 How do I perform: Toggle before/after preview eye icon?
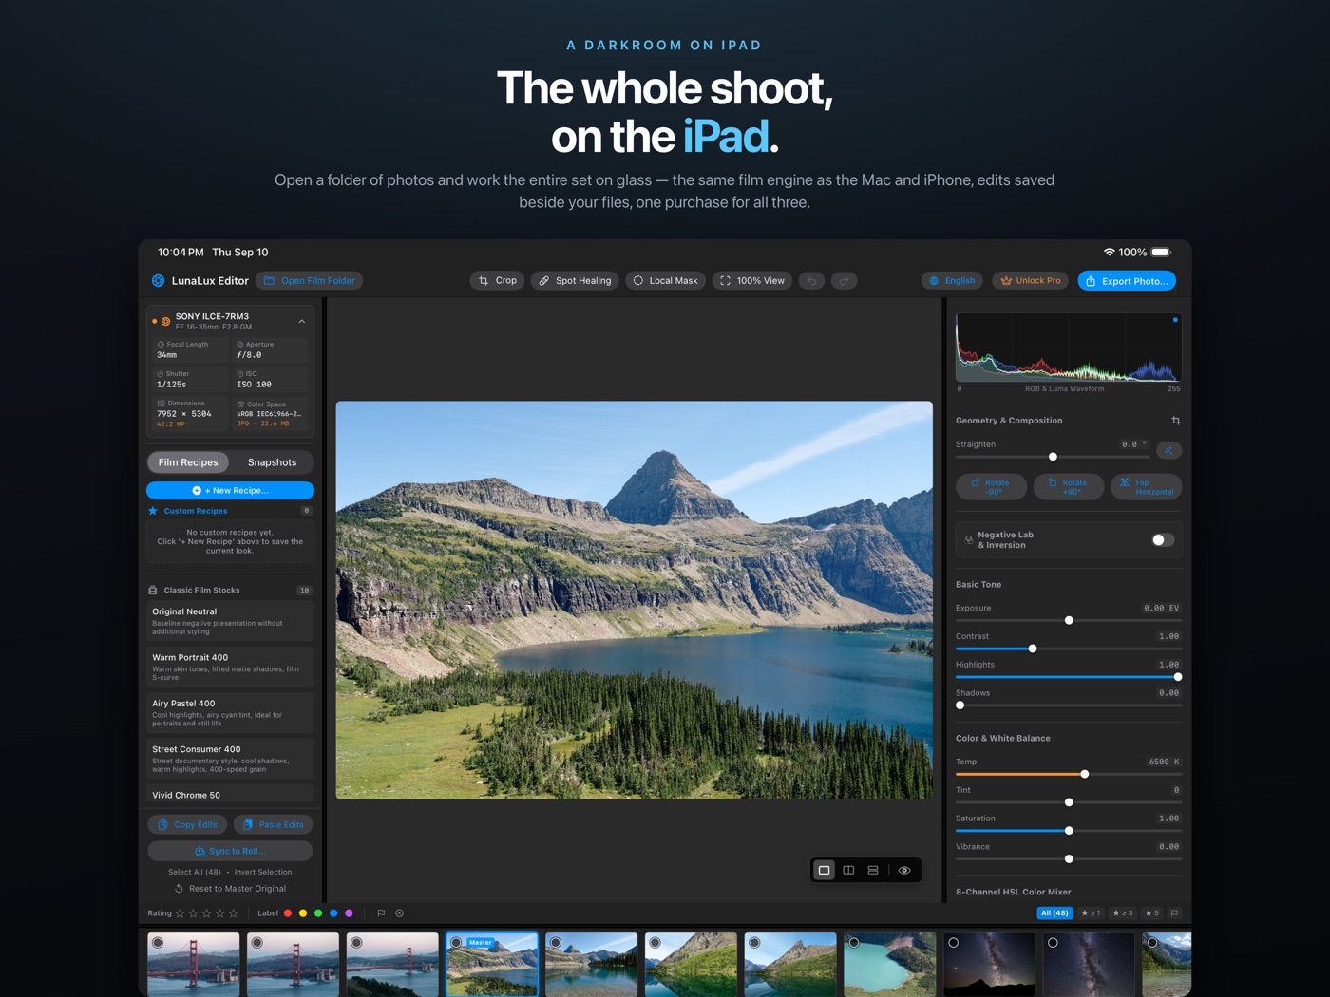click(904, 871)
